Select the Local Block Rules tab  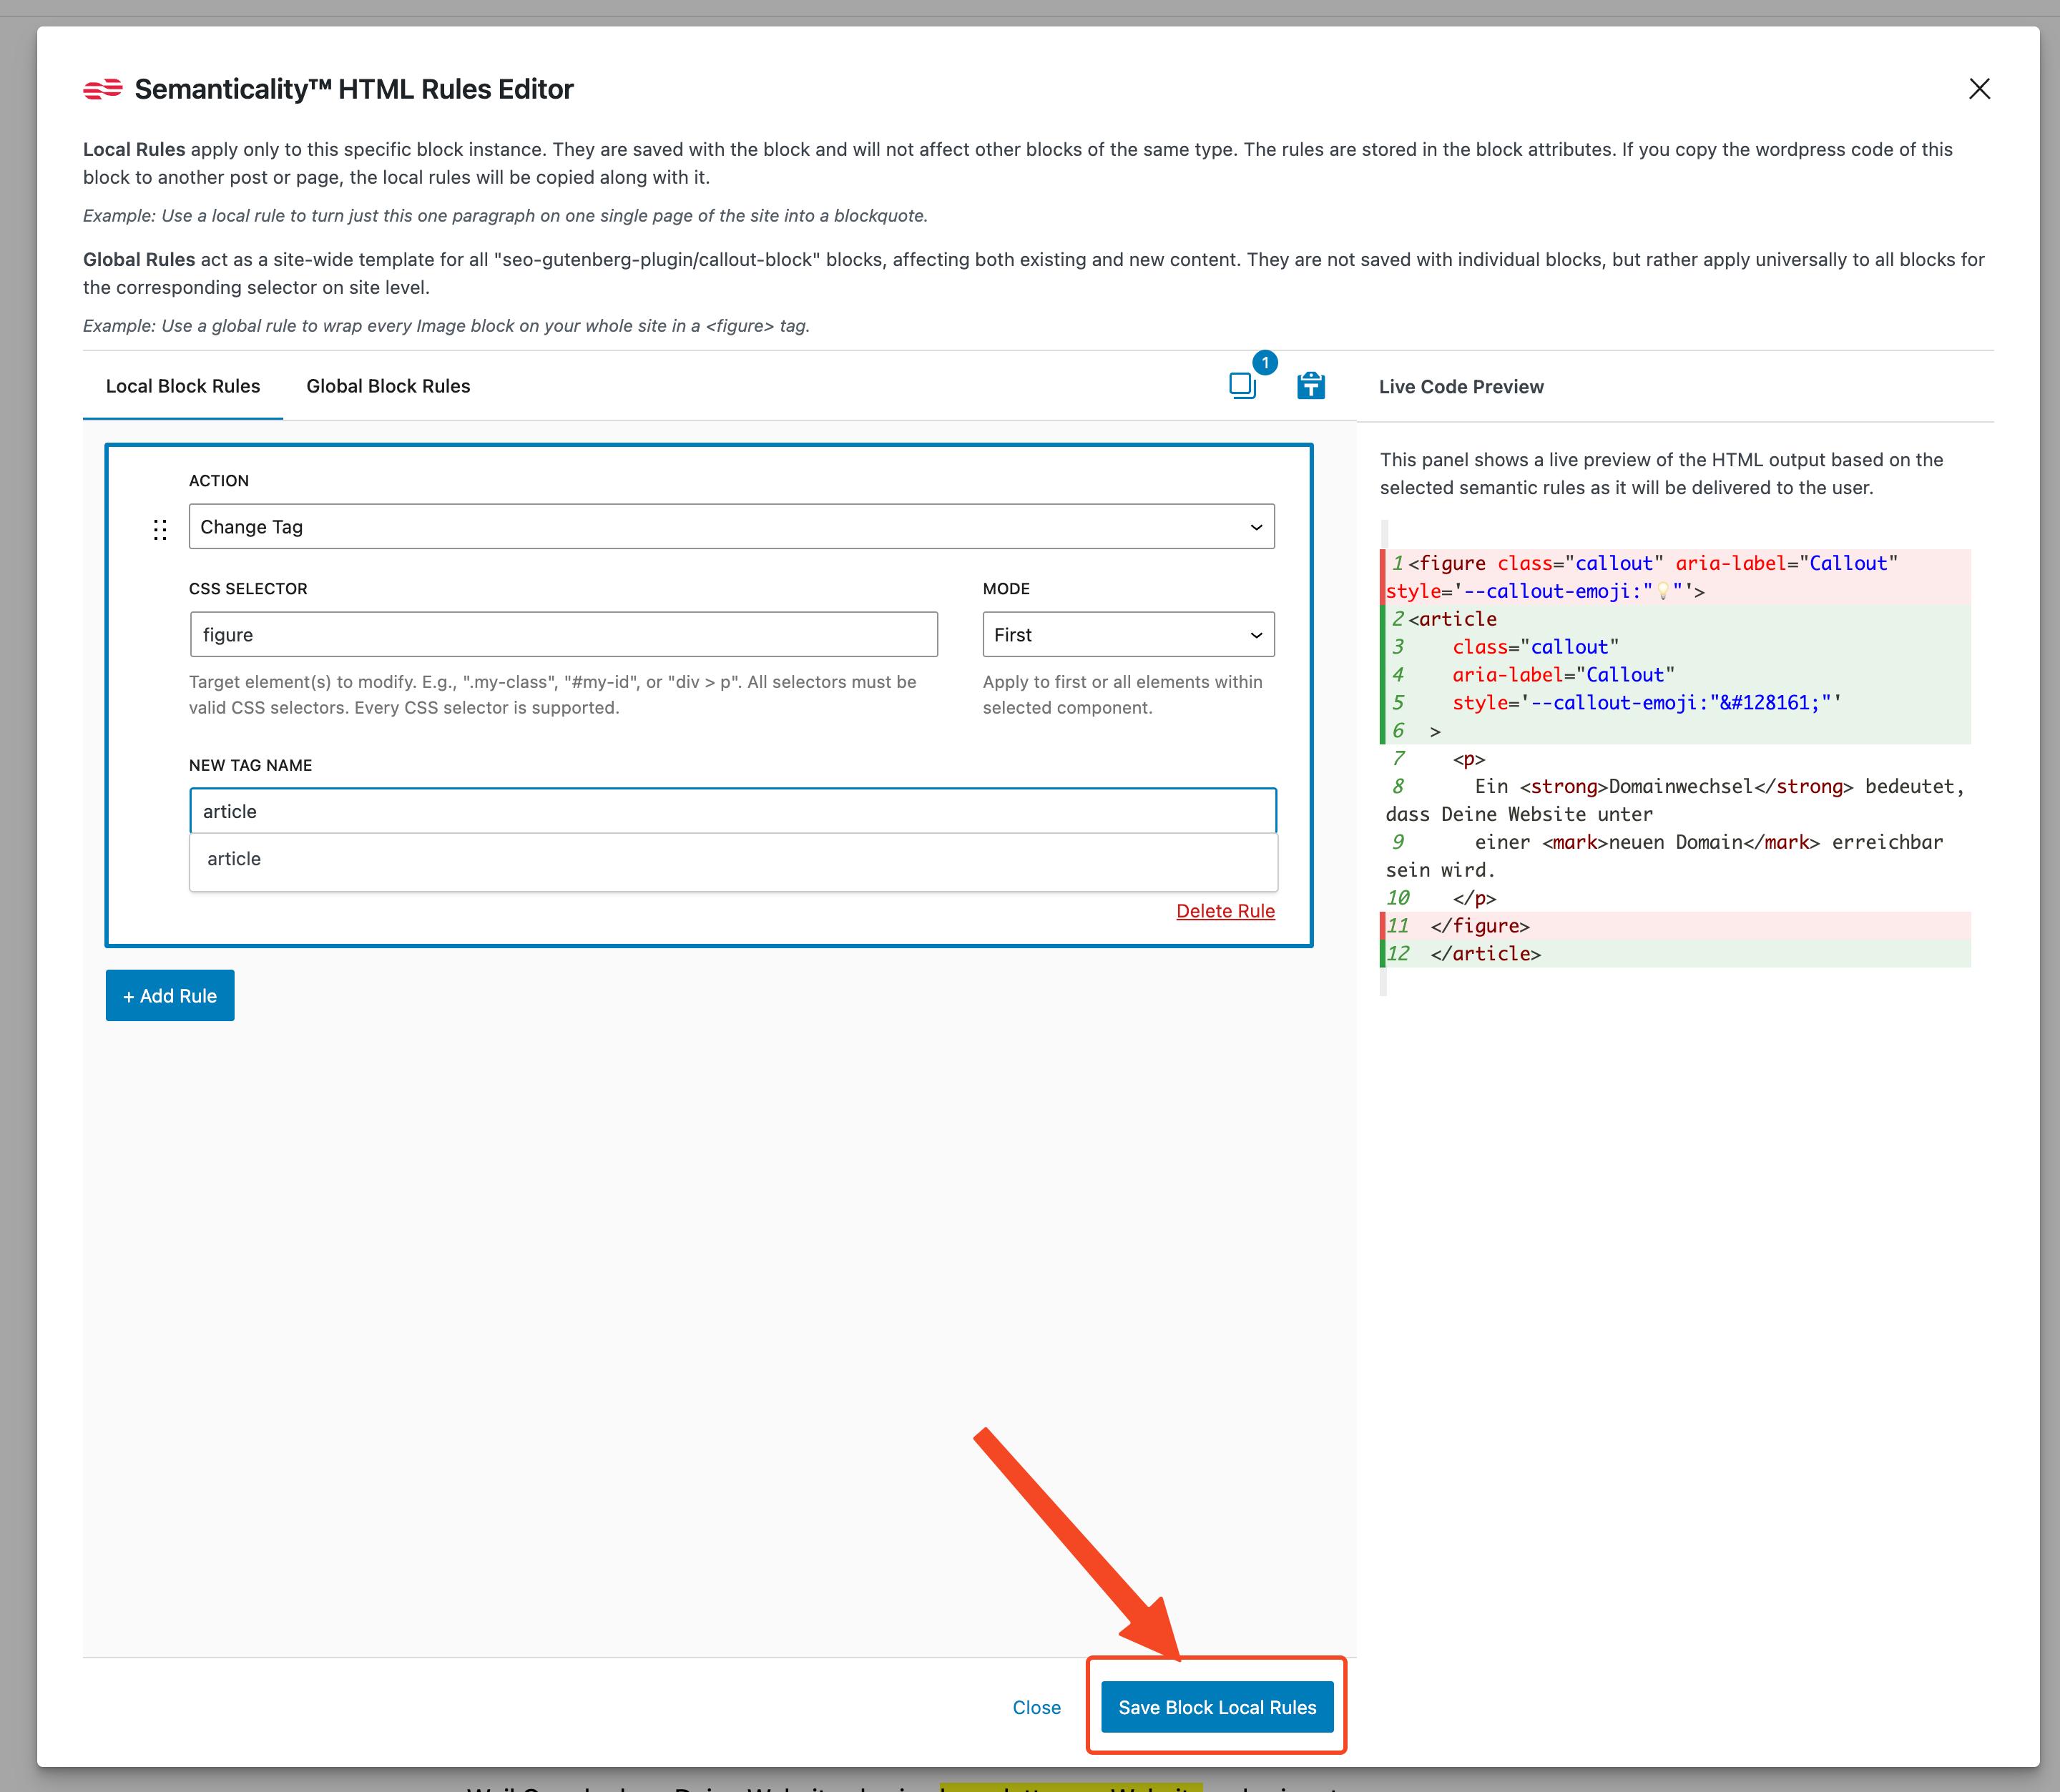click(183, 386)
